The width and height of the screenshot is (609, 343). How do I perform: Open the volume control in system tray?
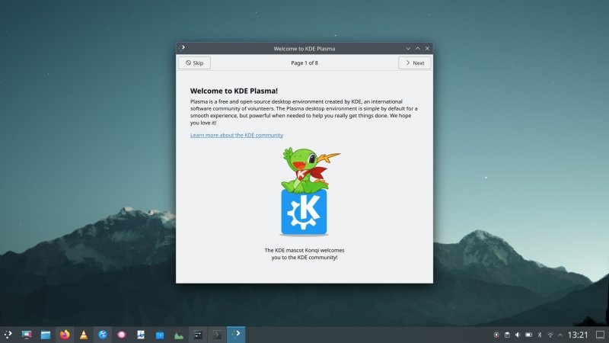pyautogui.click(x=518, y=335)
